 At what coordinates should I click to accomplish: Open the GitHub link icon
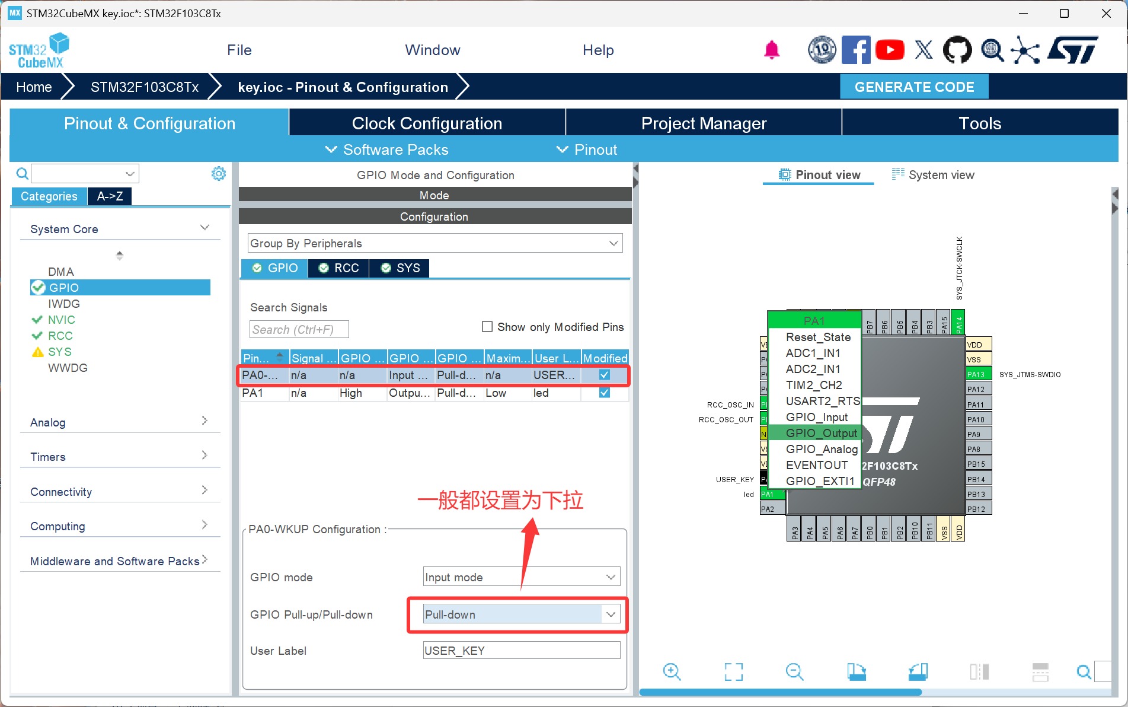[x=957, y=50]
